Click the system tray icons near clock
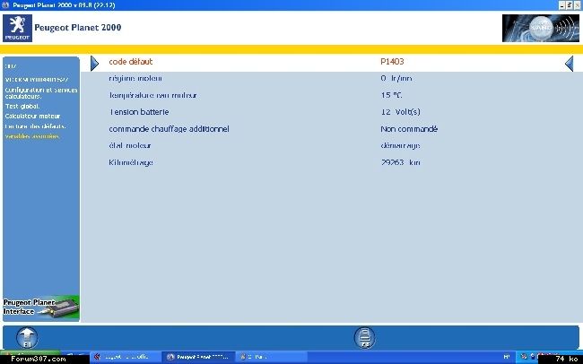 point(539,357)
